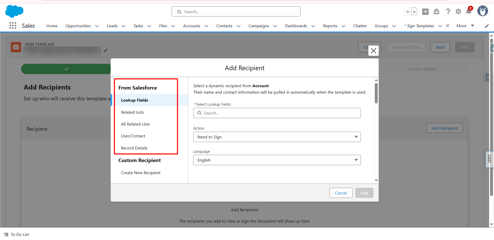494x240 pixels.
Task: Open the App Launcher grid icon
Action: click(x=13, y=25)
